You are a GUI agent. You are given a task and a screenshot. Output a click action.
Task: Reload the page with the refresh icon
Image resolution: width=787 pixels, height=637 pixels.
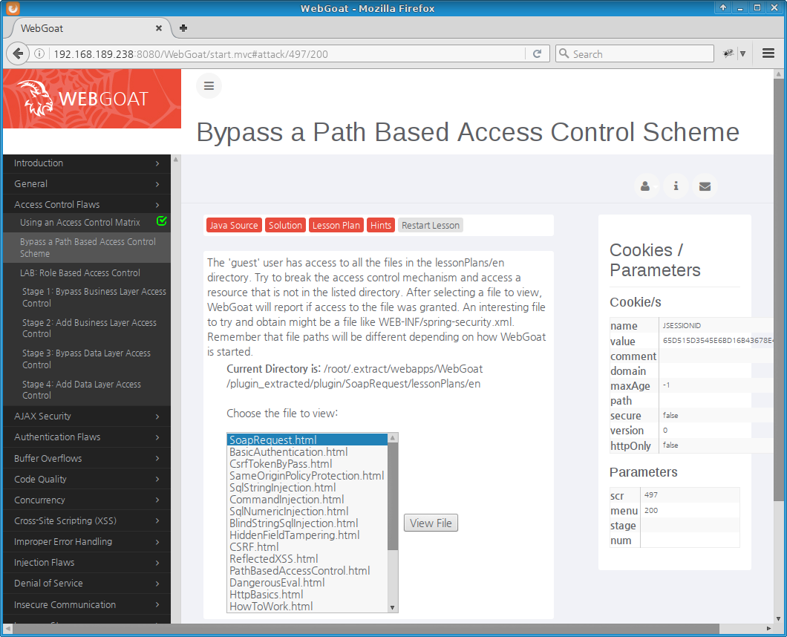(x=537, y=53)
